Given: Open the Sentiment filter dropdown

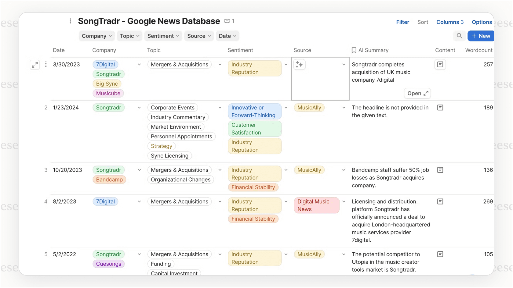Looking at the screenshot, I should pos(163,36).
